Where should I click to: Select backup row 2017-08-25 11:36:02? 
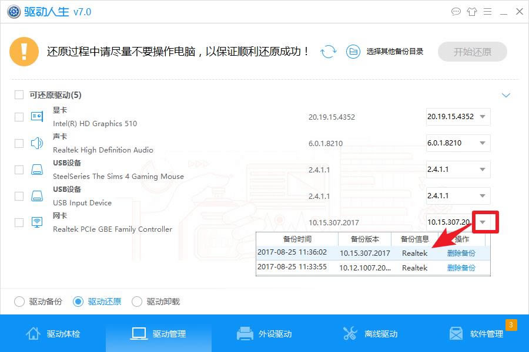pyautogui.click(x=373, y=253)
